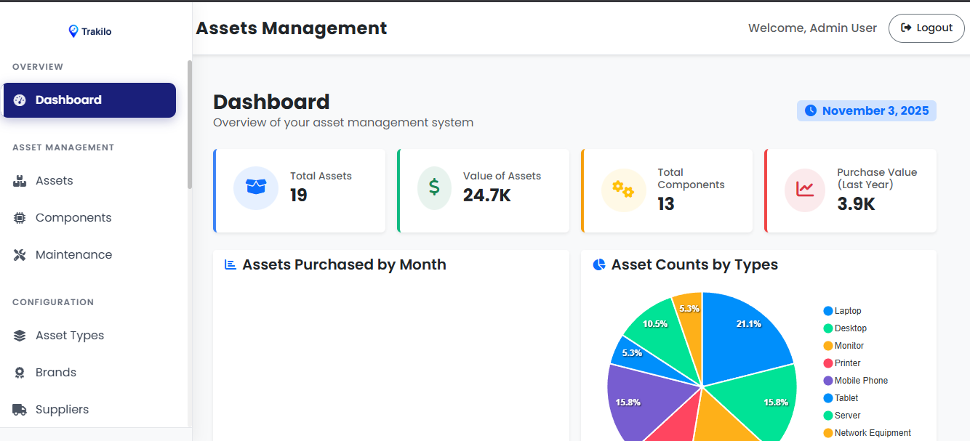
Task: Select Assets under Asset Management section
Action: pyautogui.click(x=55, y=180)
